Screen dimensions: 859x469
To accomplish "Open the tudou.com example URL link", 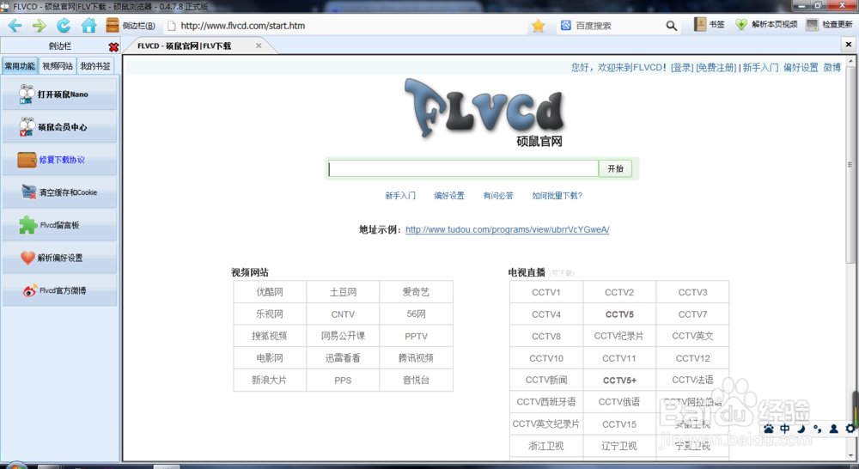I will click(x=508, y=229).
